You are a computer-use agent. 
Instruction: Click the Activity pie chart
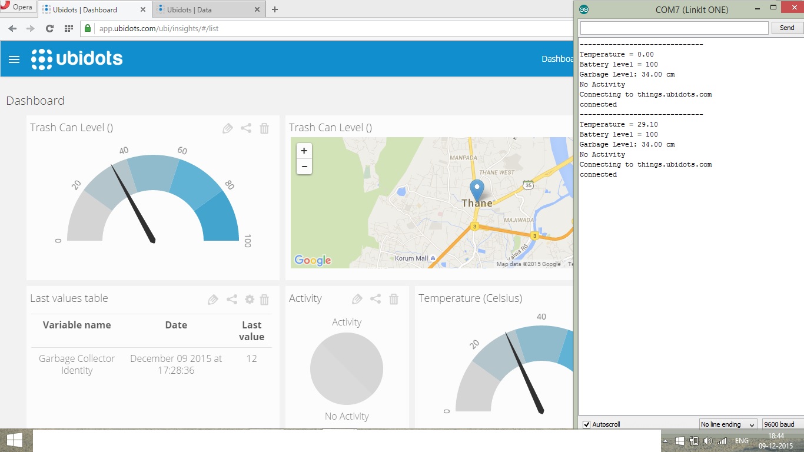coord(347,369)
